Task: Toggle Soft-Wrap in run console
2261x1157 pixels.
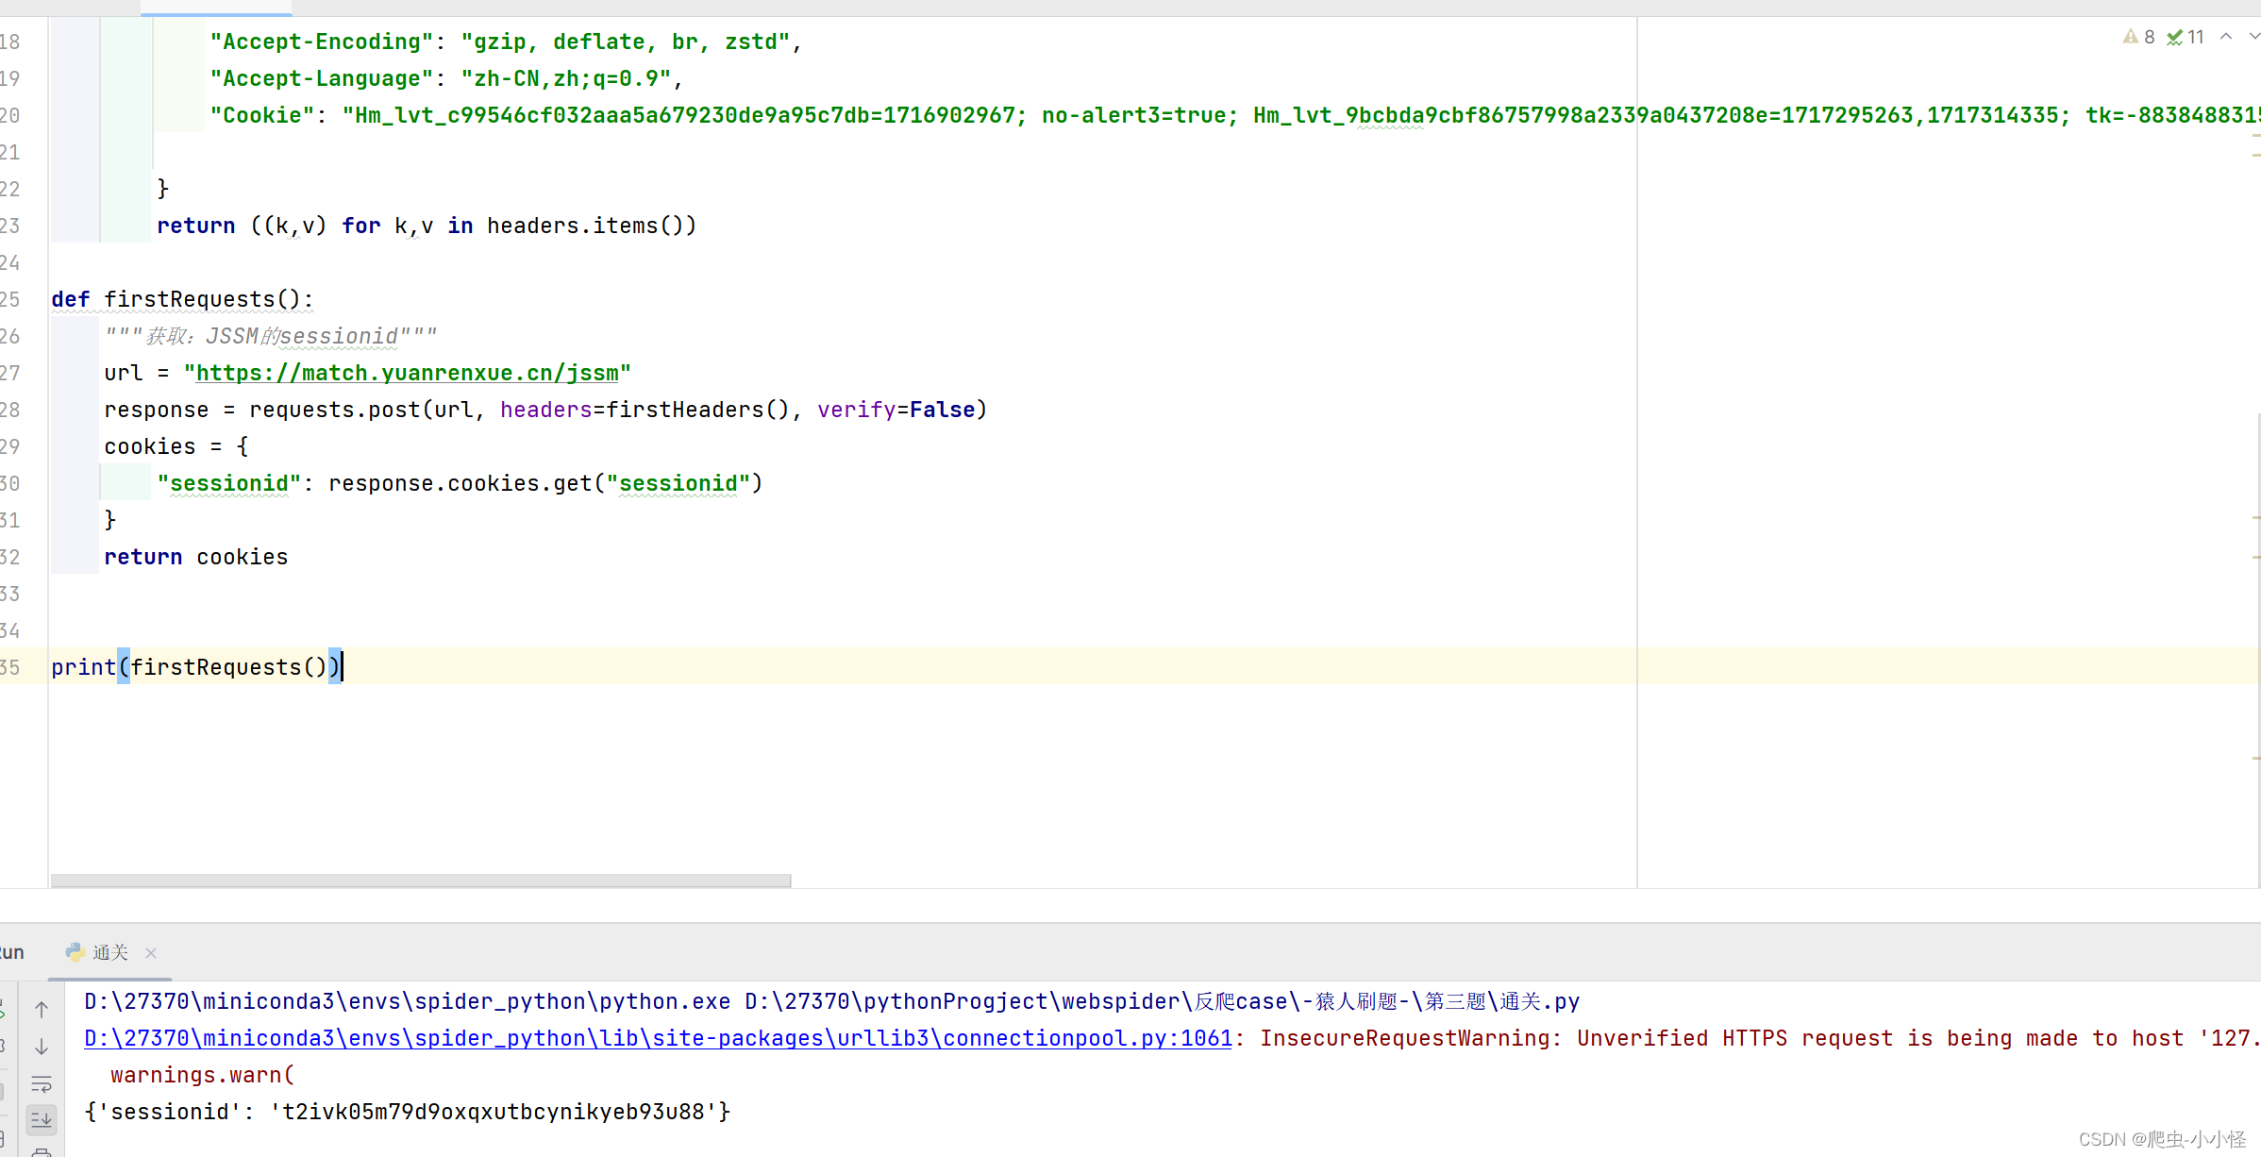Action: (x=42, y=1084)
